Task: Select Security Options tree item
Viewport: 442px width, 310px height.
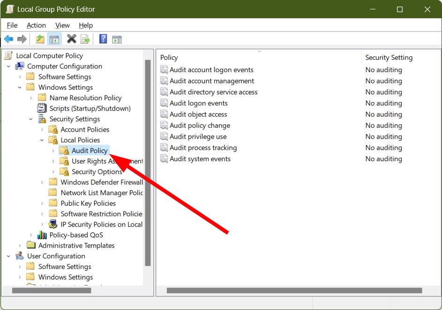Action: (x=97, y=171)
